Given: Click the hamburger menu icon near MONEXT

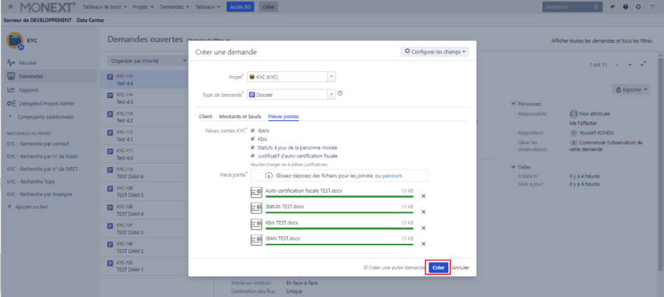Looking at the screenshot, I should [10, 7].
